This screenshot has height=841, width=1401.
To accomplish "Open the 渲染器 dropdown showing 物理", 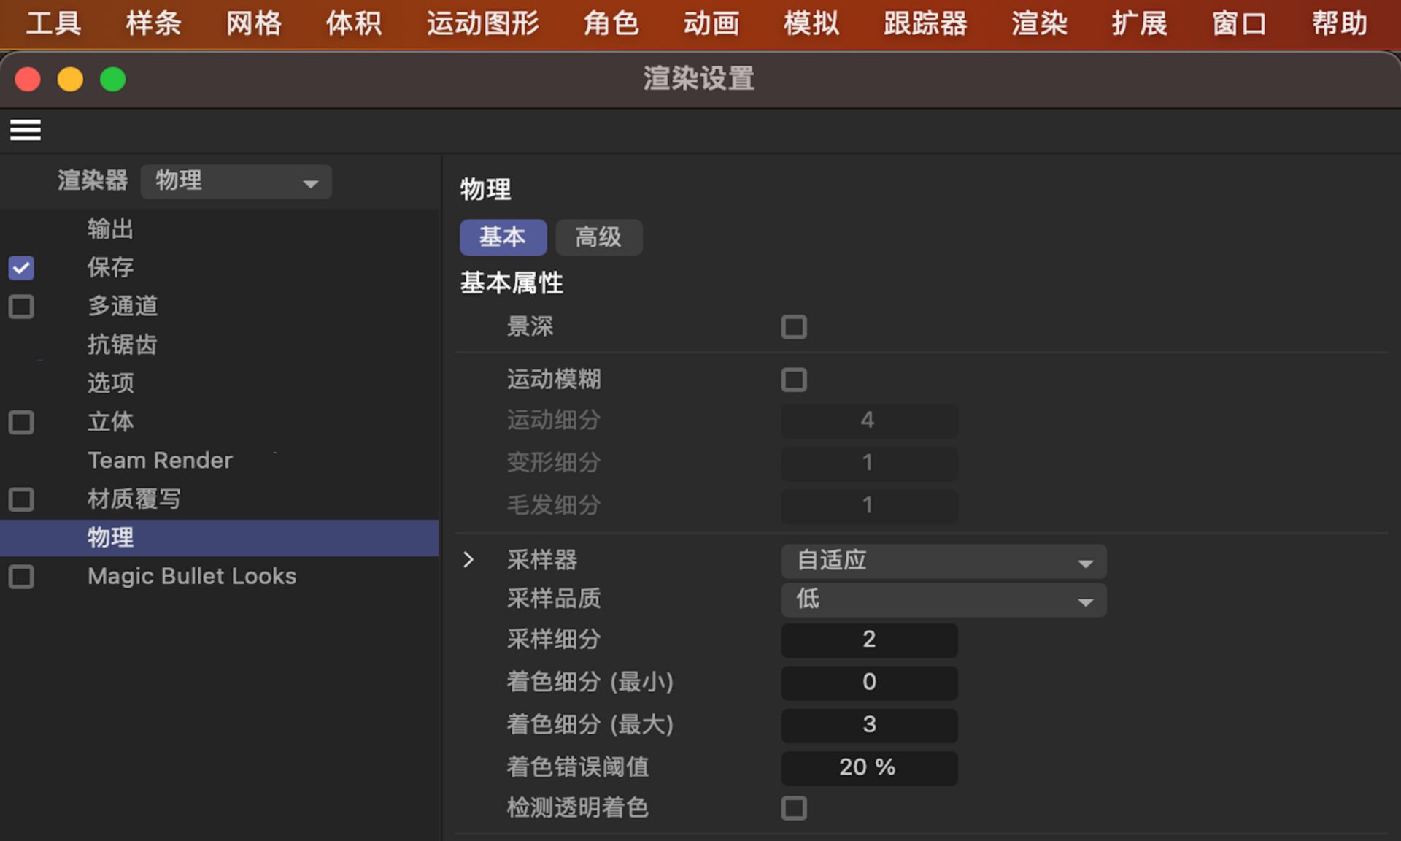I will point(235,182).
